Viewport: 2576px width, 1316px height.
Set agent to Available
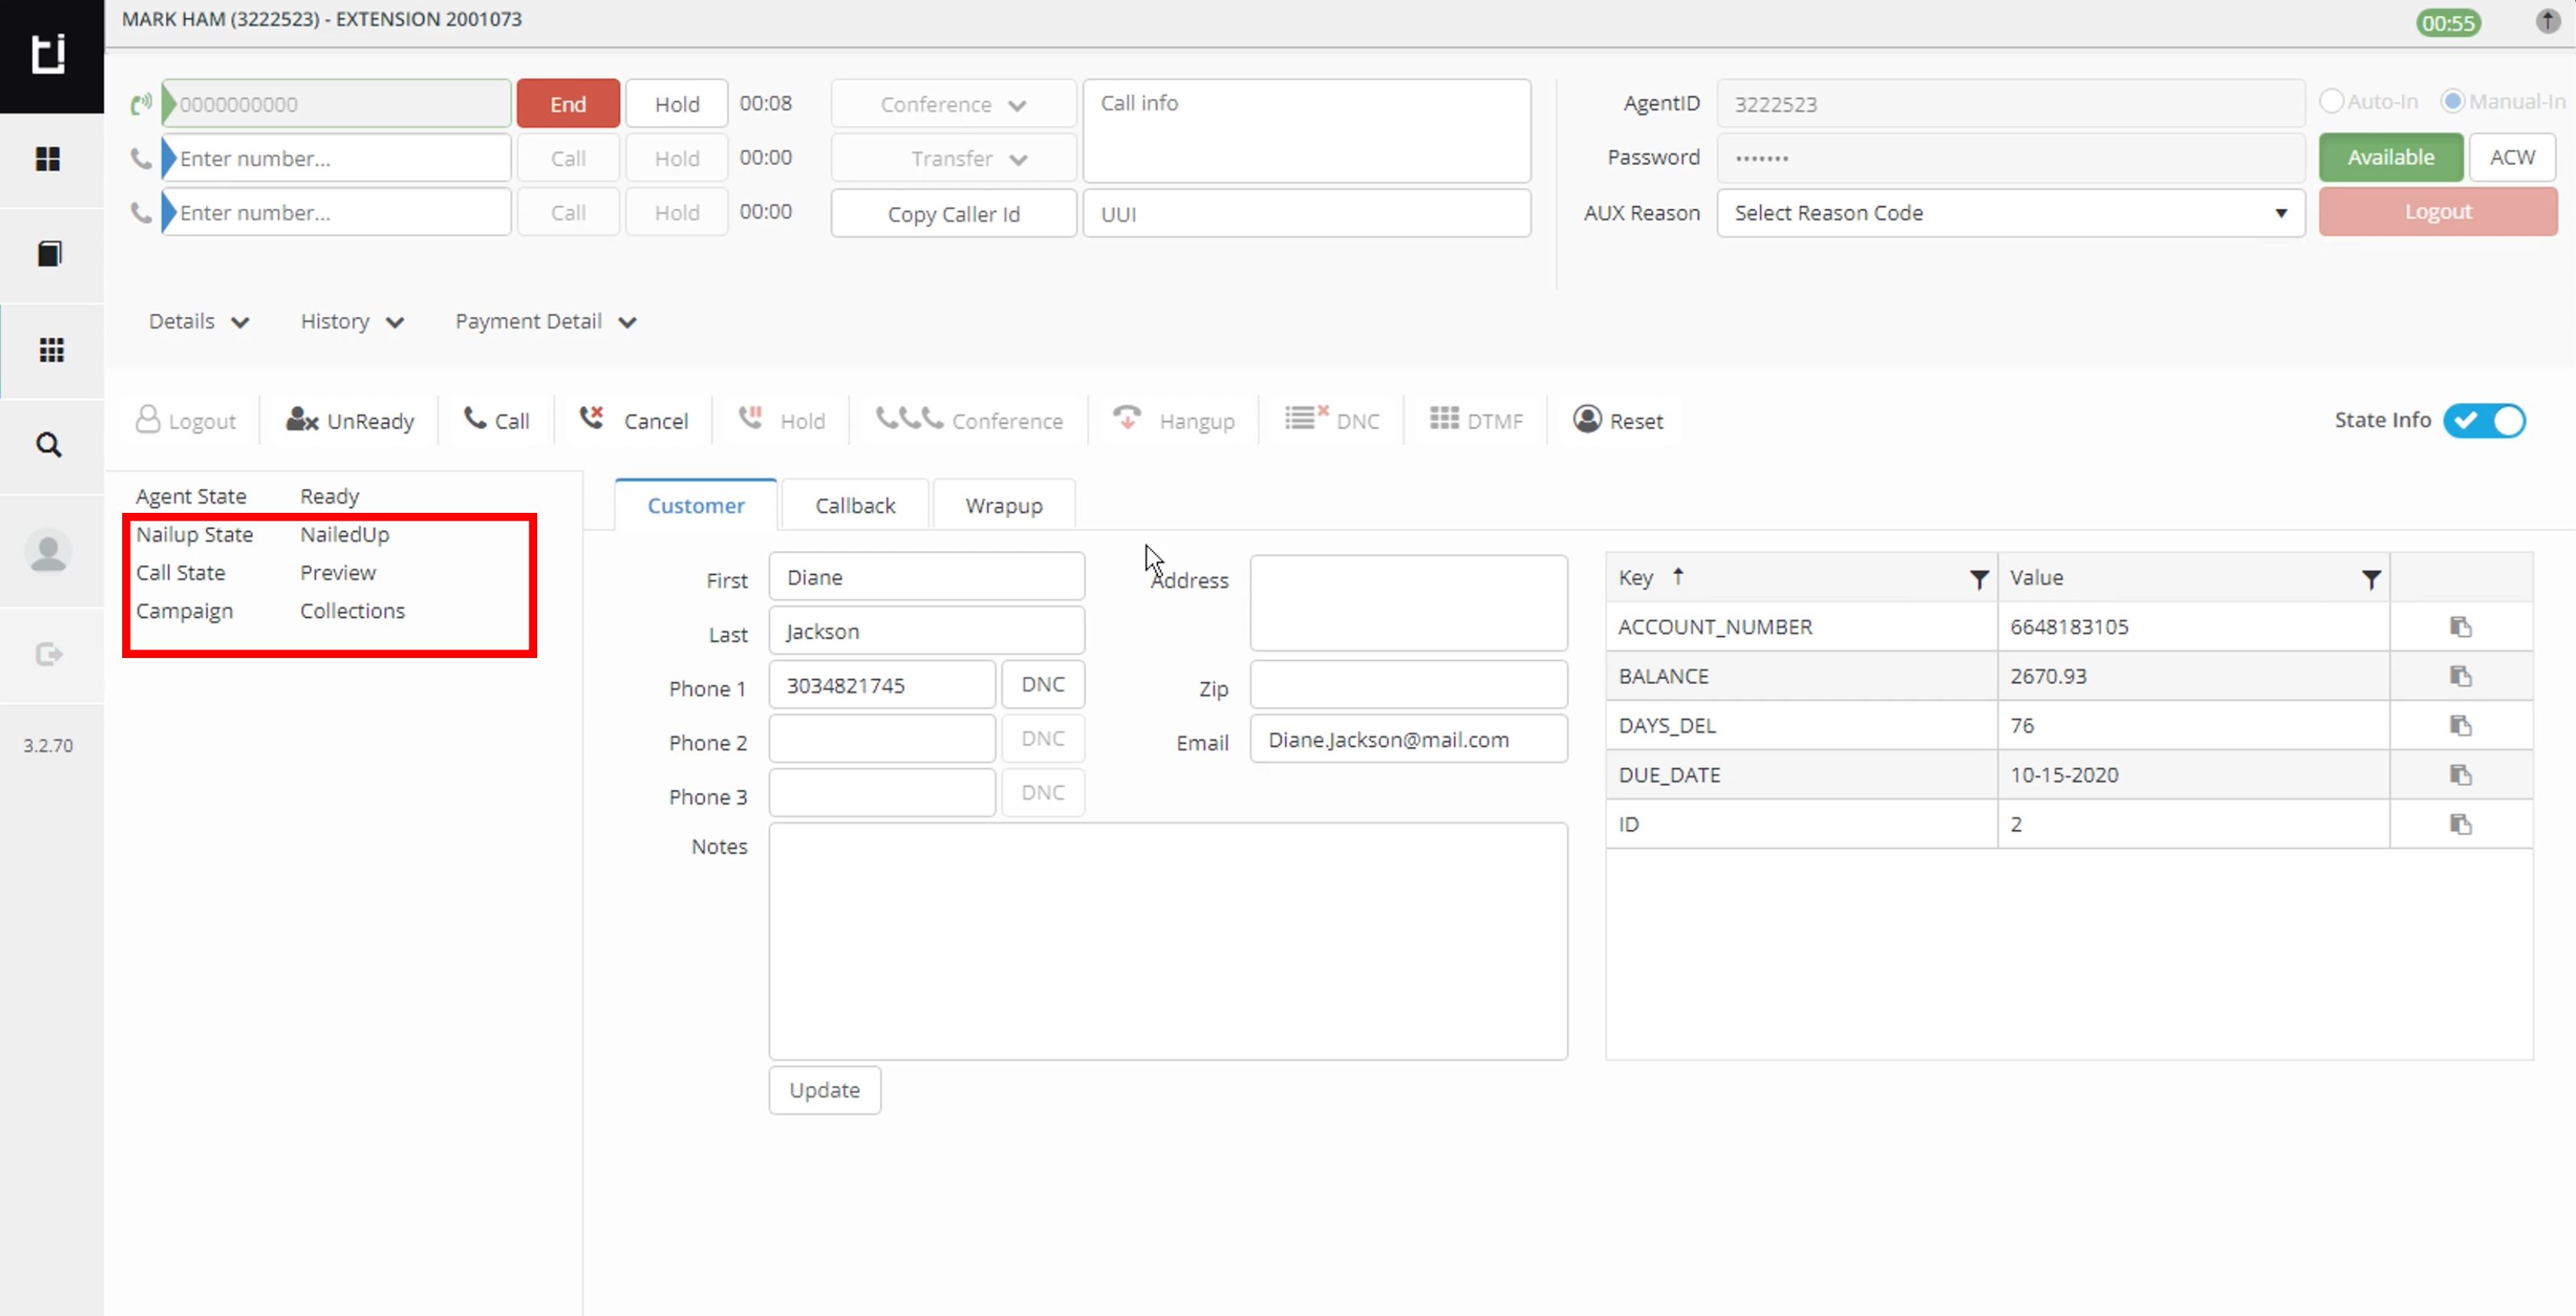tap(2390, 157)
